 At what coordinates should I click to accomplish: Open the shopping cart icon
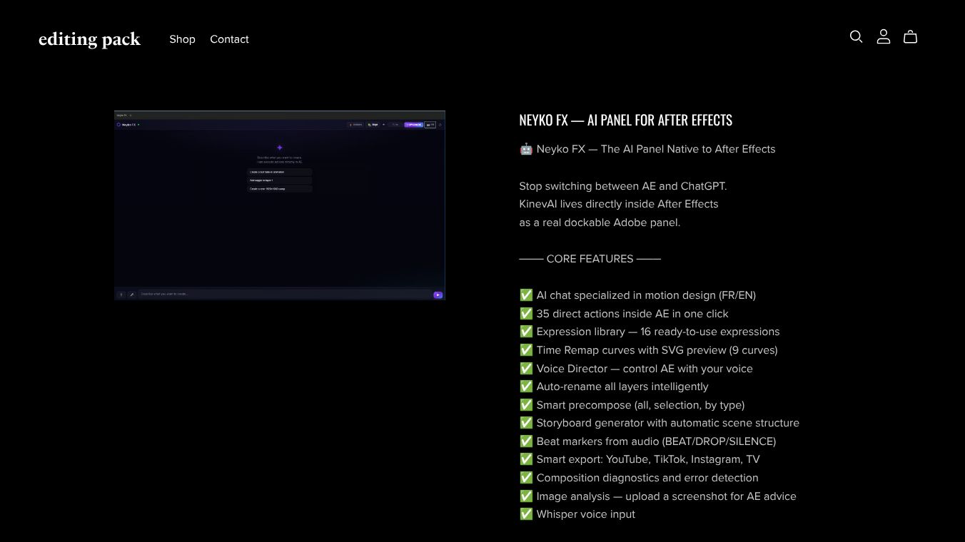pyautogui.click(x=910, y=36)
